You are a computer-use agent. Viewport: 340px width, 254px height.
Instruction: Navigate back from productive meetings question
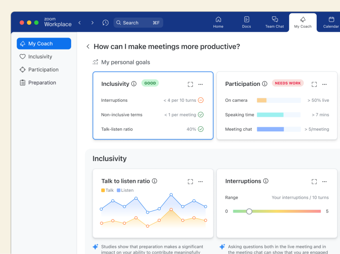click(88, 47)
